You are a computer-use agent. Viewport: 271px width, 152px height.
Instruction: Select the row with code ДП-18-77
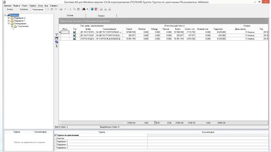point(163,35)
